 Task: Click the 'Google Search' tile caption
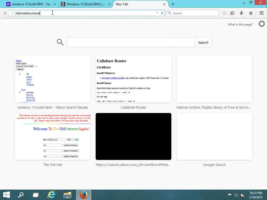pos(214,165)
